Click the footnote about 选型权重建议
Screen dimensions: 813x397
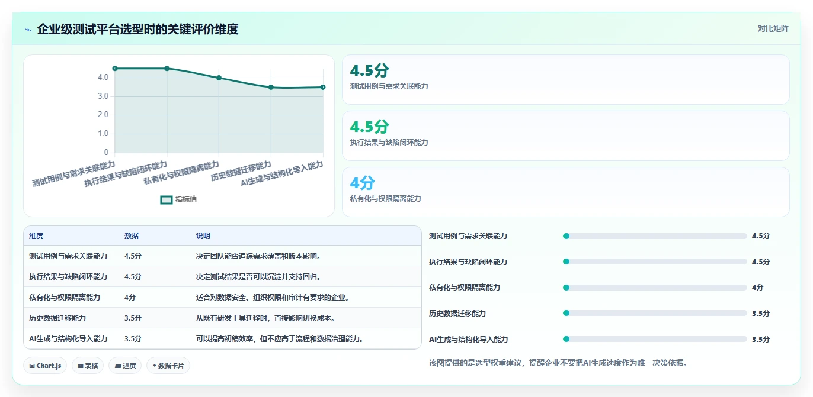click(558, 363)
